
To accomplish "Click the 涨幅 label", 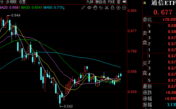I will [147, 99].
